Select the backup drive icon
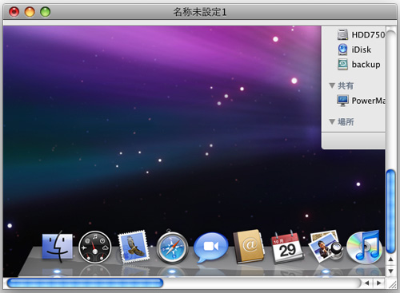 [x=342, y=65]
